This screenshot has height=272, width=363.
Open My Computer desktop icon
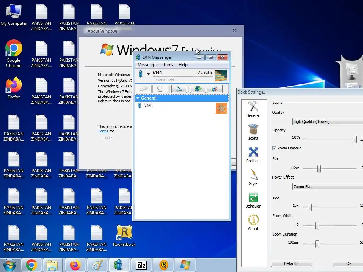point(14,15)
